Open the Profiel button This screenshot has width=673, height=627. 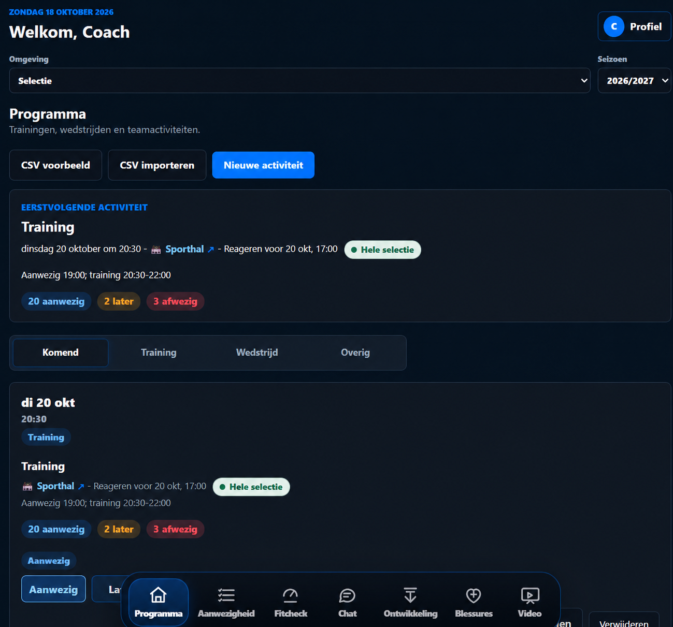pos(634,26)
